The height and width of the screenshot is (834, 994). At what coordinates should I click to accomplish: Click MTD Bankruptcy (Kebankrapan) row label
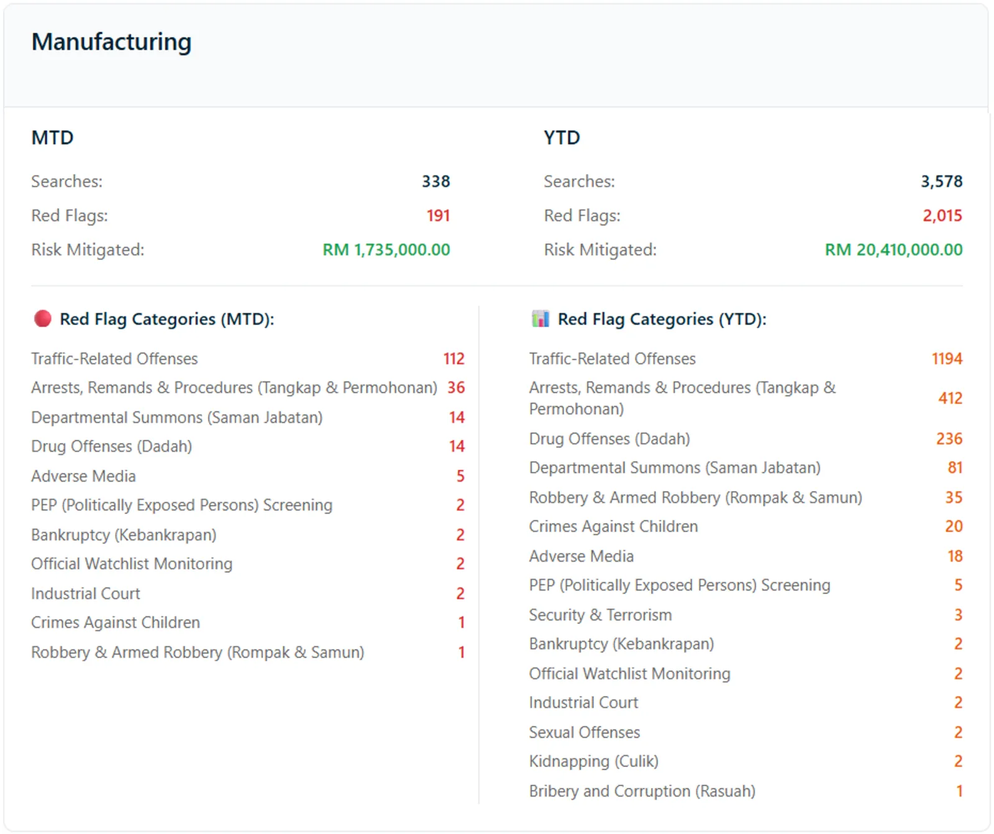coord(124,535)
